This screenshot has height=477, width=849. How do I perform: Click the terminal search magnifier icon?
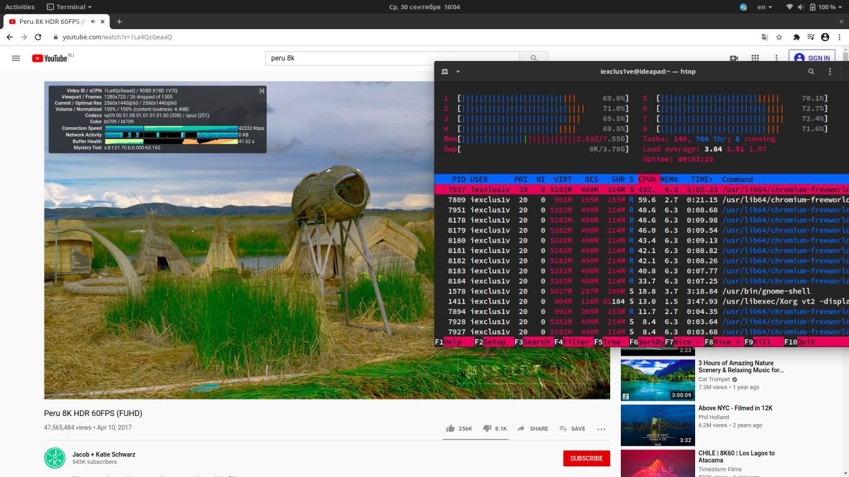pos(811,72)
